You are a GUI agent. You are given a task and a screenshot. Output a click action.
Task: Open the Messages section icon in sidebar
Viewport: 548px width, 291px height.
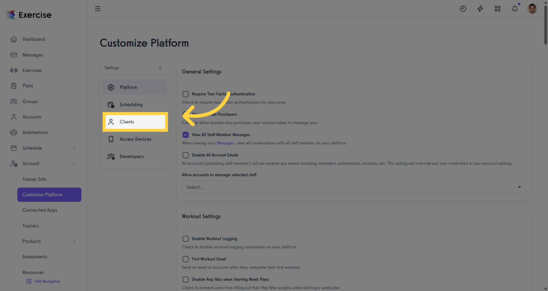point(14,54)
